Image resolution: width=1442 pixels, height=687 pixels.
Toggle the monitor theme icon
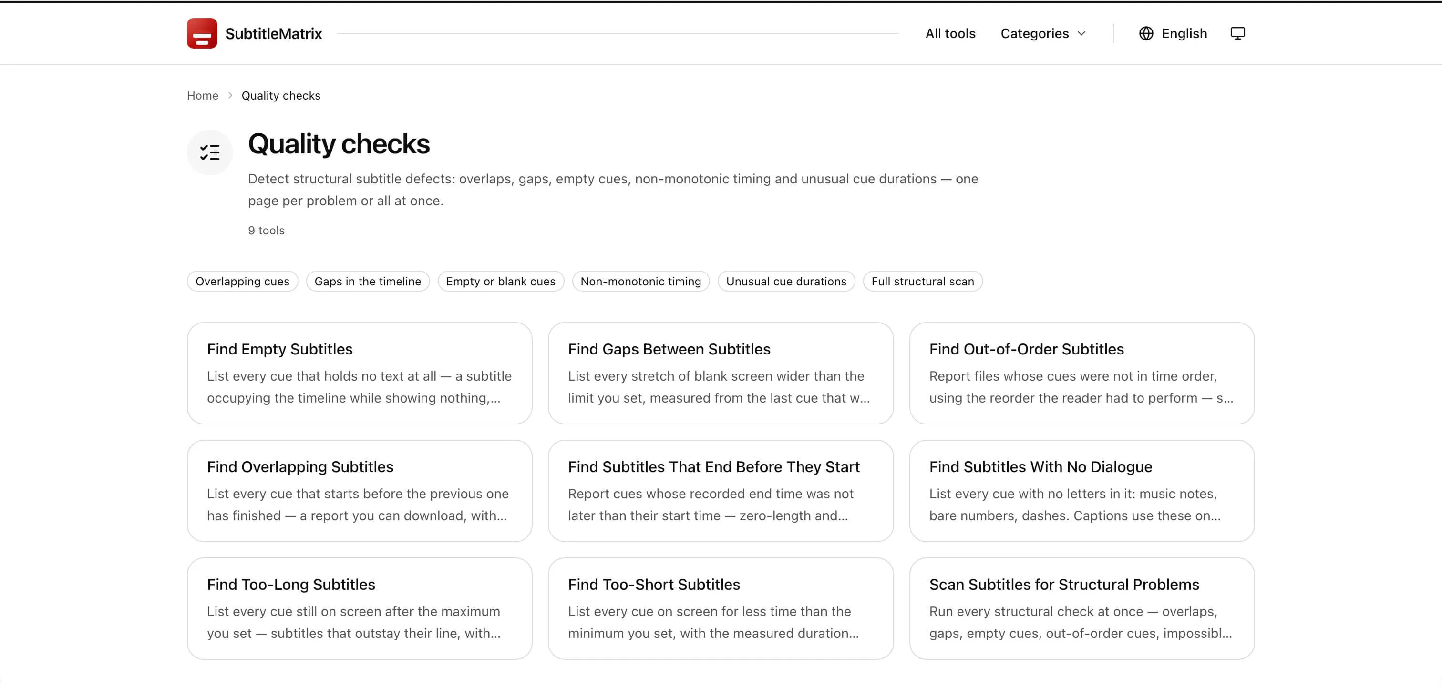click(1238, 33)
